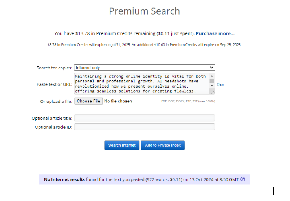Image resolution: width=290 pixels, height=201 pixels.
Task: Focus the Optional article title field
Action: coord(144,118)
